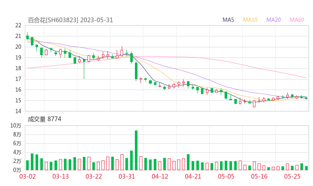
Task: Click the volume axis label 8万
Action: pos(17,134)
